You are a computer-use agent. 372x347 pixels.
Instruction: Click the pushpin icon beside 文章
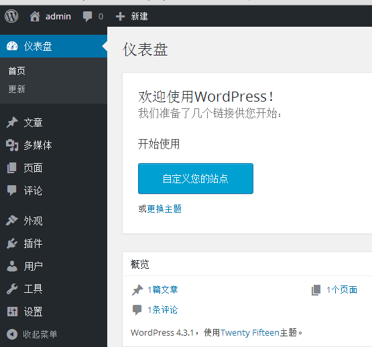(12, 122)
